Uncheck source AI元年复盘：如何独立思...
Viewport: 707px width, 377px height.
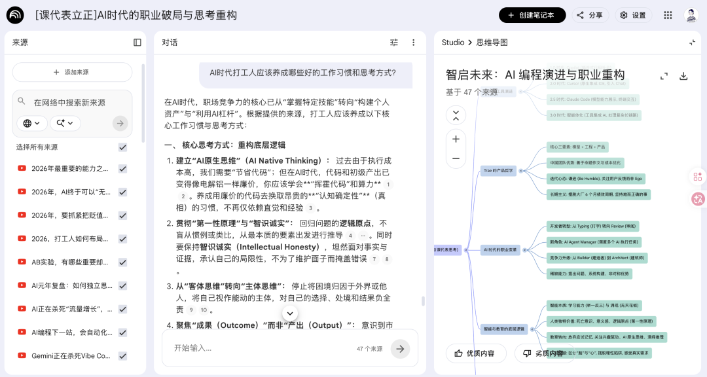tap(122, 286)
